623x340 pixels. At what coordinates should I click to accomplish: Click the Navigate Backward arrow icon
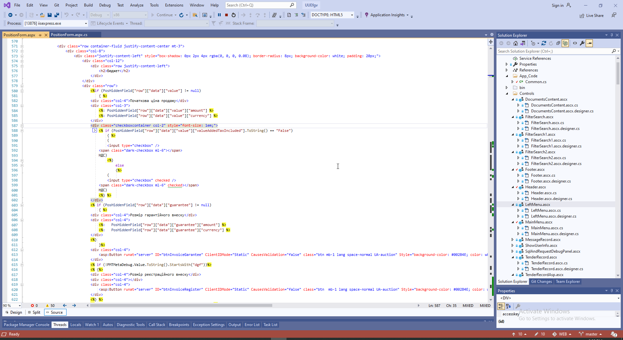tap(10, 15)
